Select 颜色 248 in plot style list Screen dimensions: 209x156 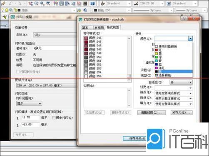105,49
